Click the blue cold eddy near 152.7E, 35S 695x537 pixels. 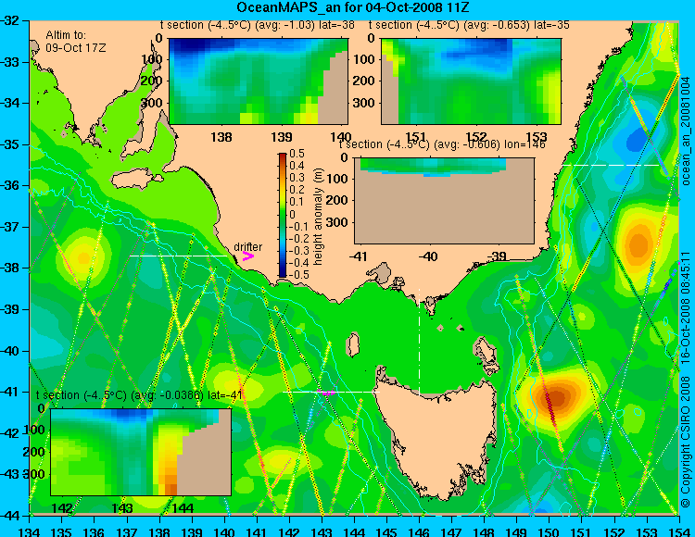(x=637, y=139)
